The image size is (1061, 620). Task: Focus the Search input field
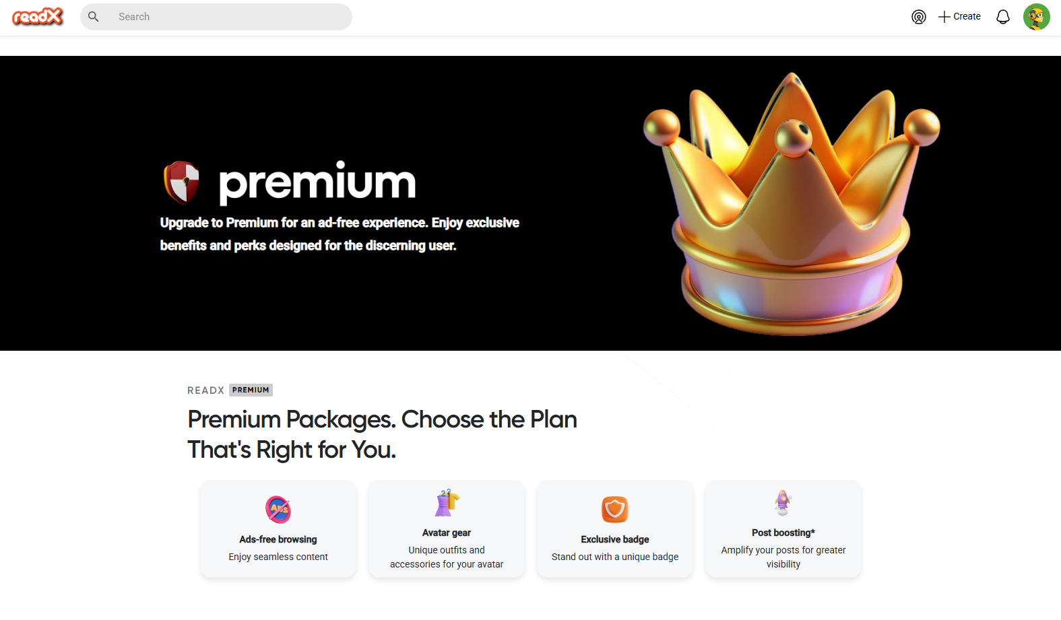[x=229, y=17]
